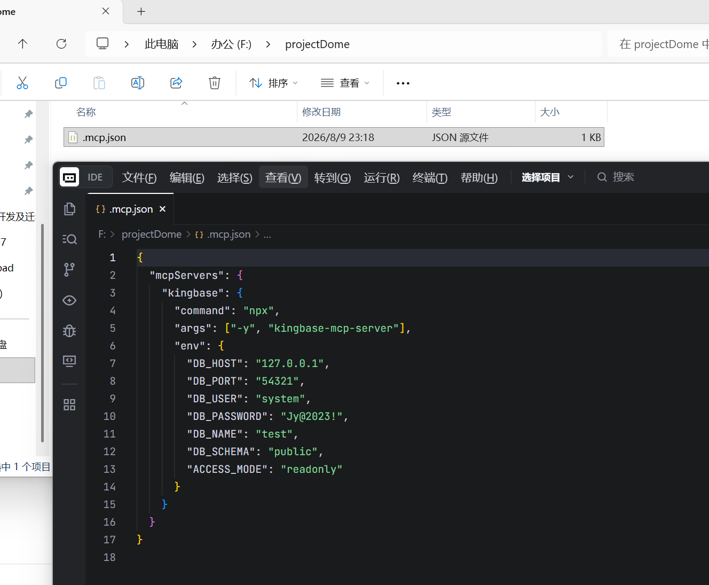
Task: Open the three-dots more options menu
Action: tap(403, 83)
